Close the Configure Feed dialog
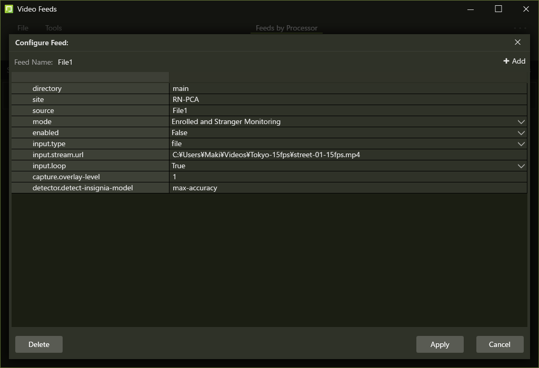Viewport: 539px width, 368px height. 517,42
